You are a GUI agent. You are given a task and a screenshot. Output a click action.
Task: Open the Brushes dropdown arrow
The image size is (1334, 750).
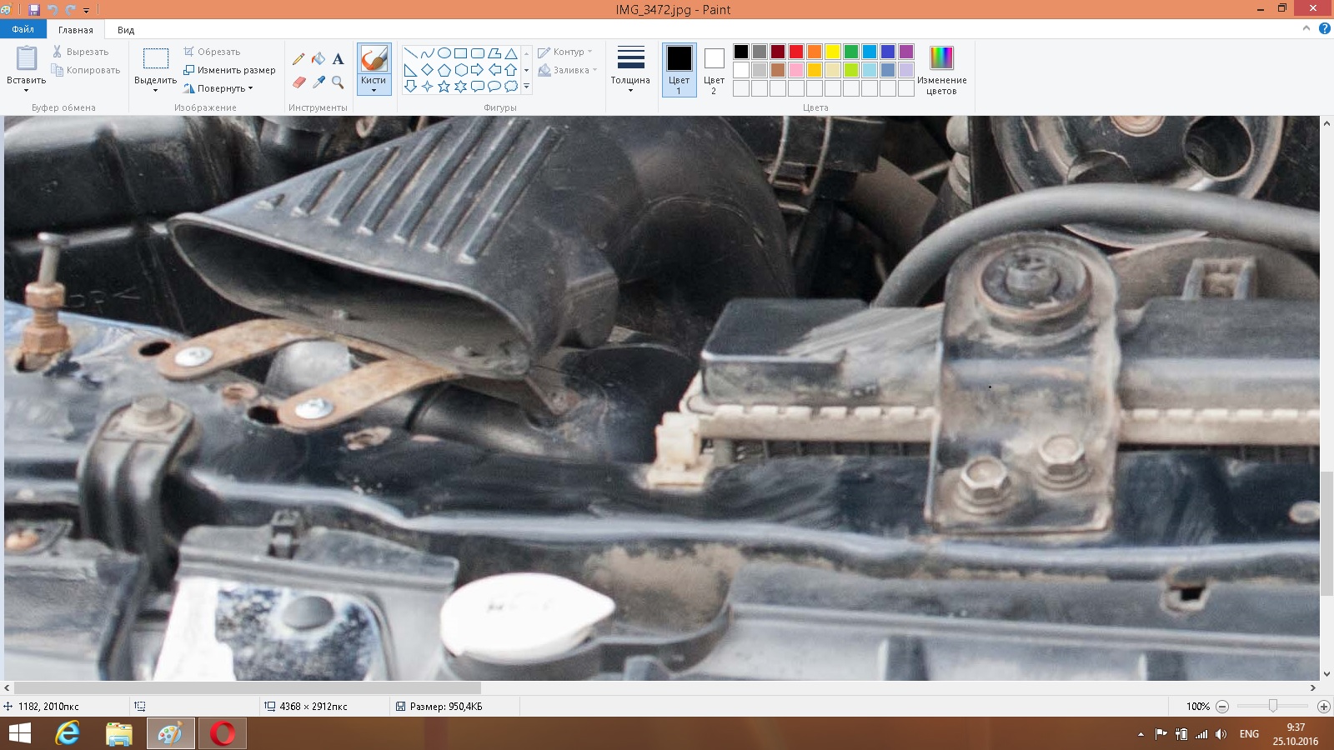pyautogui.click(x=374, y=90)
